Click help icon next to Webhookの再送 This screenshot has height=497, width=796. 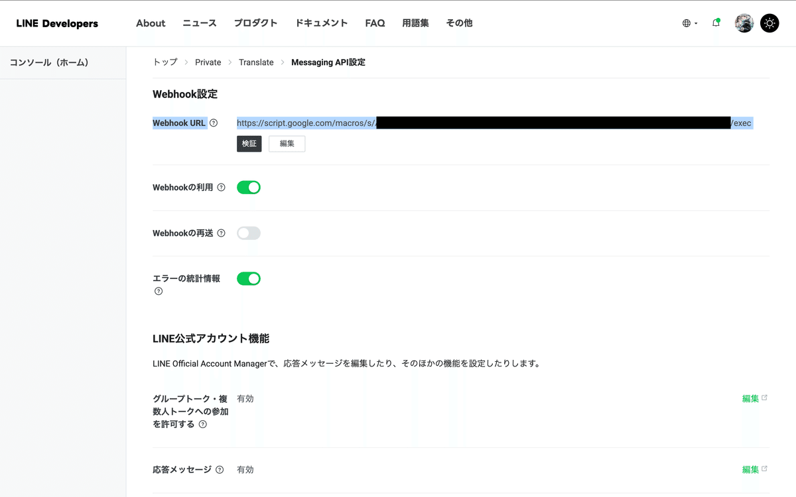pyautogui.click(x=221, y=233)
